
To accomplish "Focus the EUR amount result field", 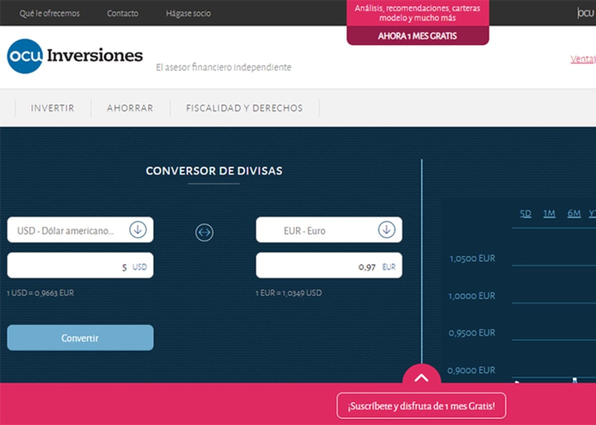I will (x=329, y=265).
